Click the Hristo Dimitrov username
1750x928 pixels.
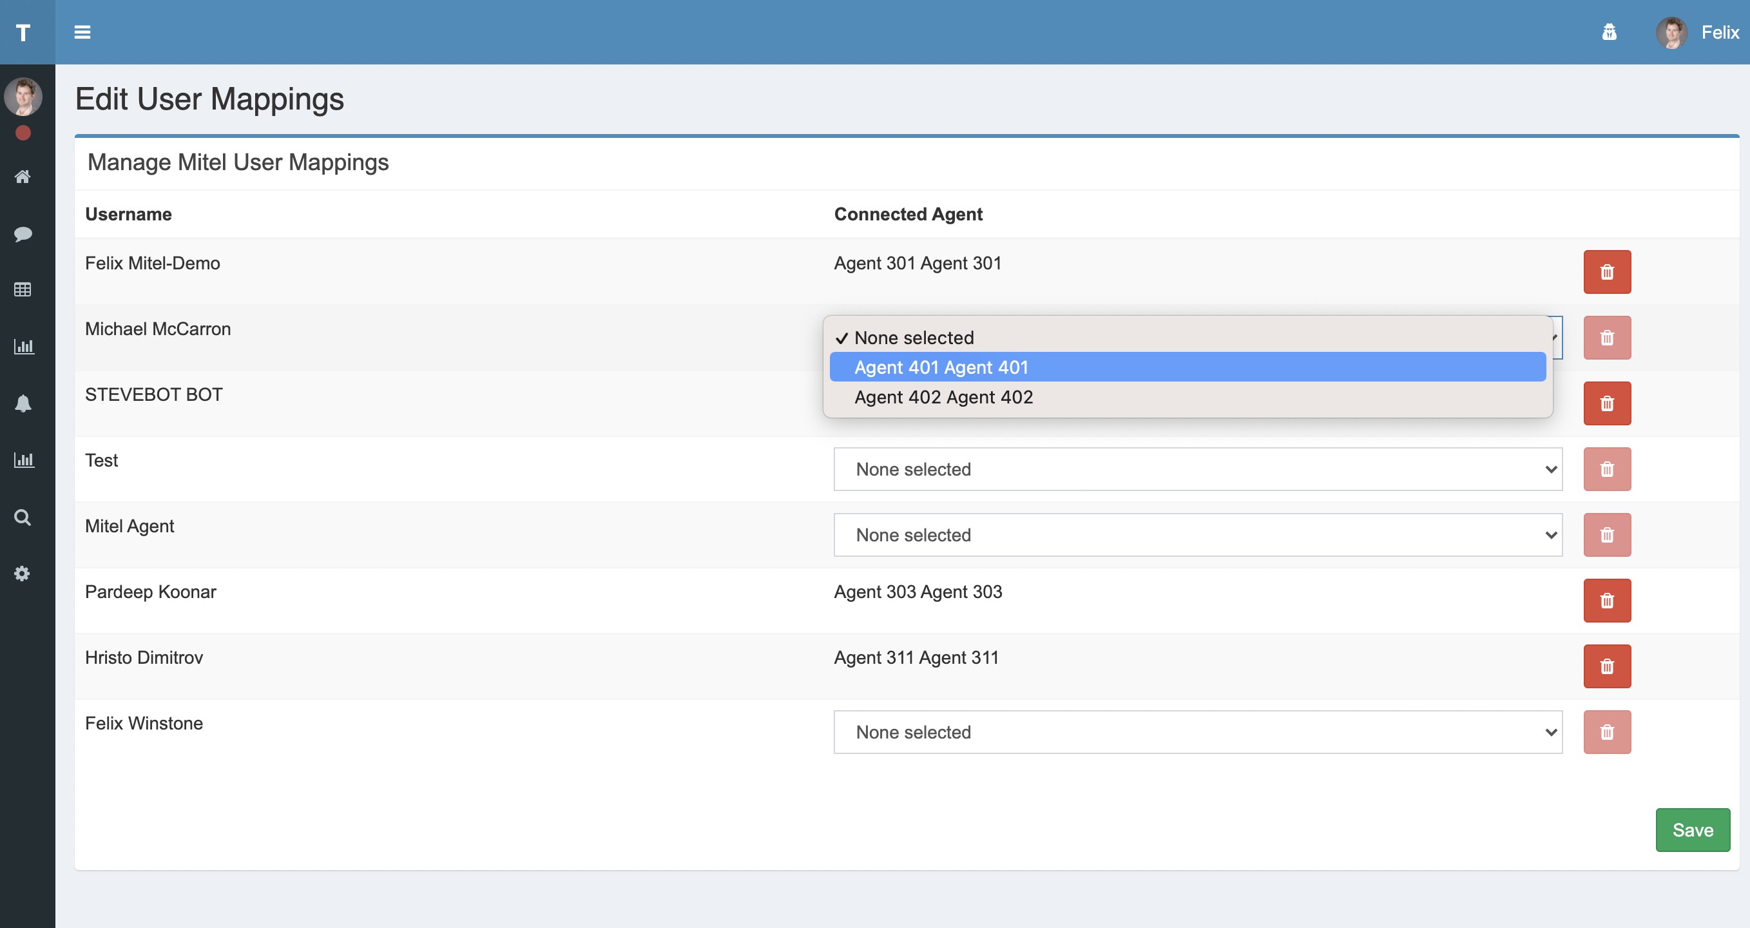coord(143,657)
